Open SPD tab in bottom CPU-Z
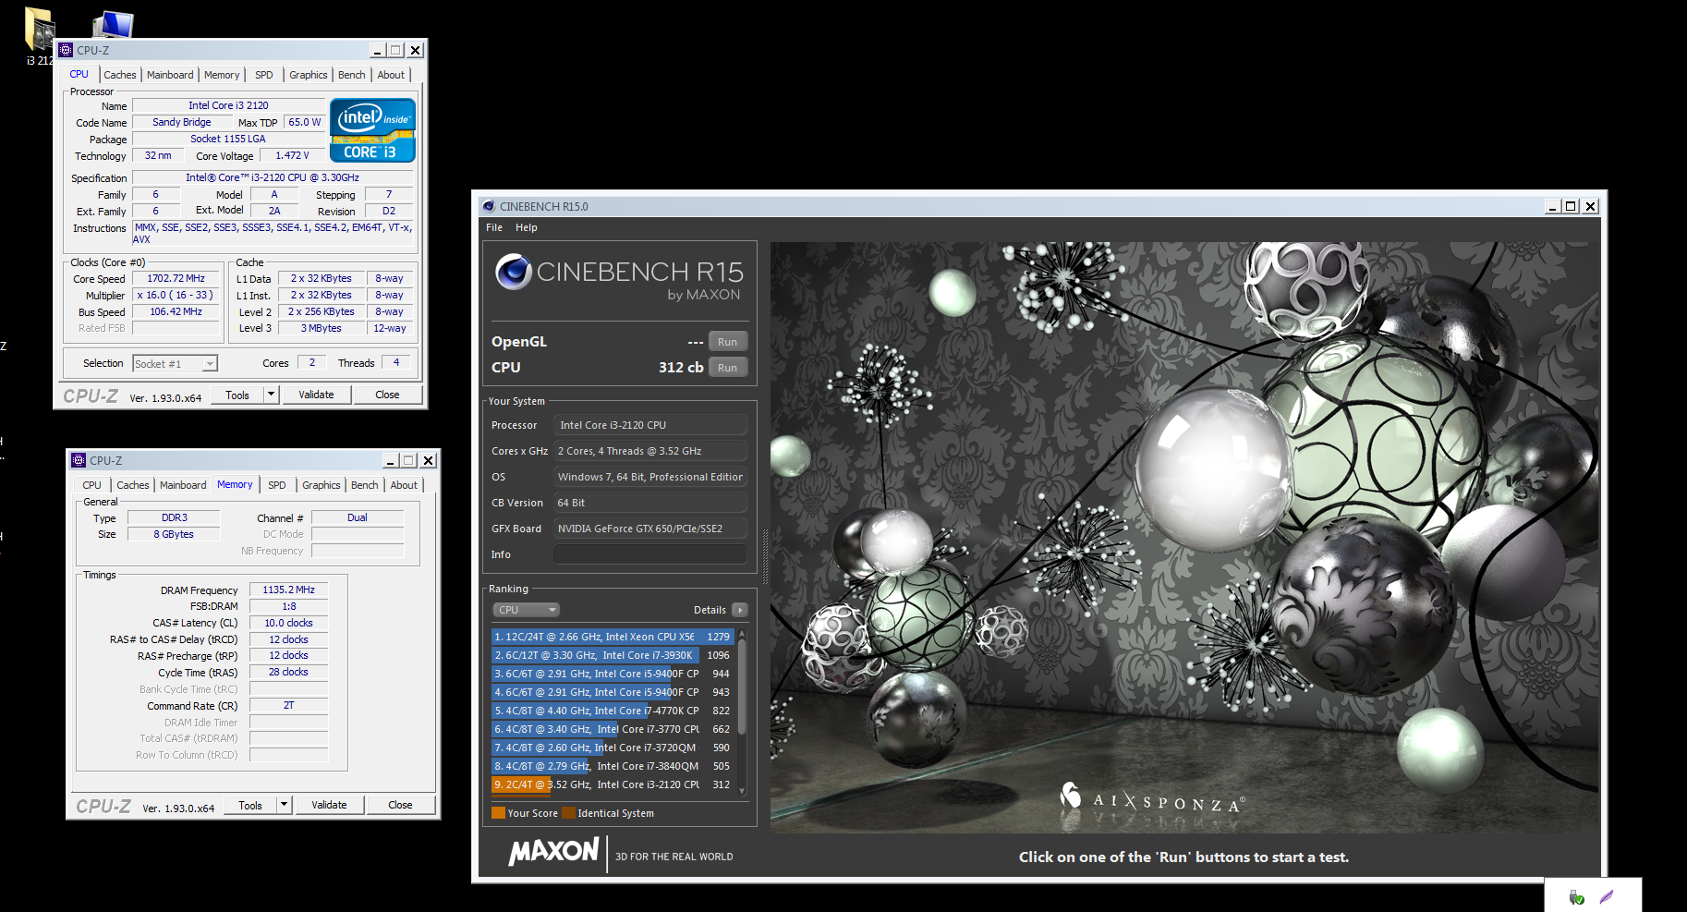Viewport: 1687px width, 912px height. (277, 485)
